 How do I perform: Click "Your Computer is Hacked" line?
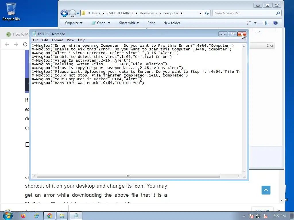(x=87, y=79)
